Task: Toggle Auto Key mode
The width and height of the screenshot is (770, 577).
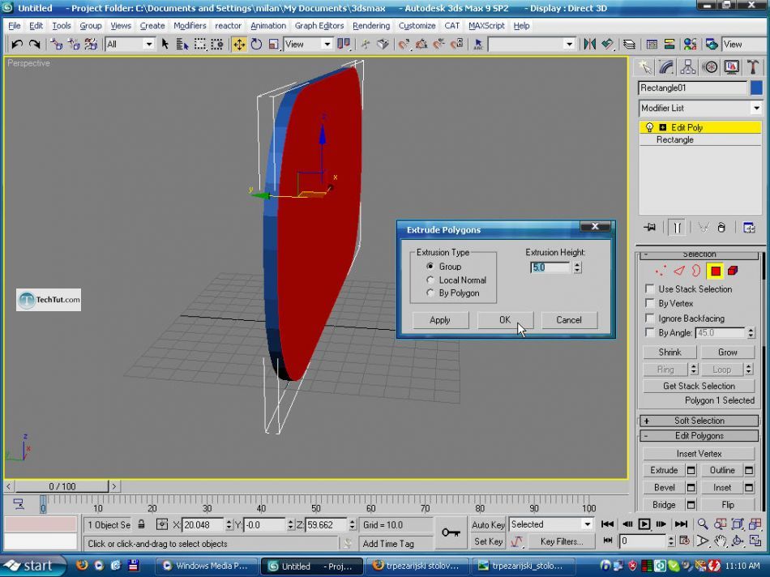Action: pyautogui.click(x=488, y=524)
